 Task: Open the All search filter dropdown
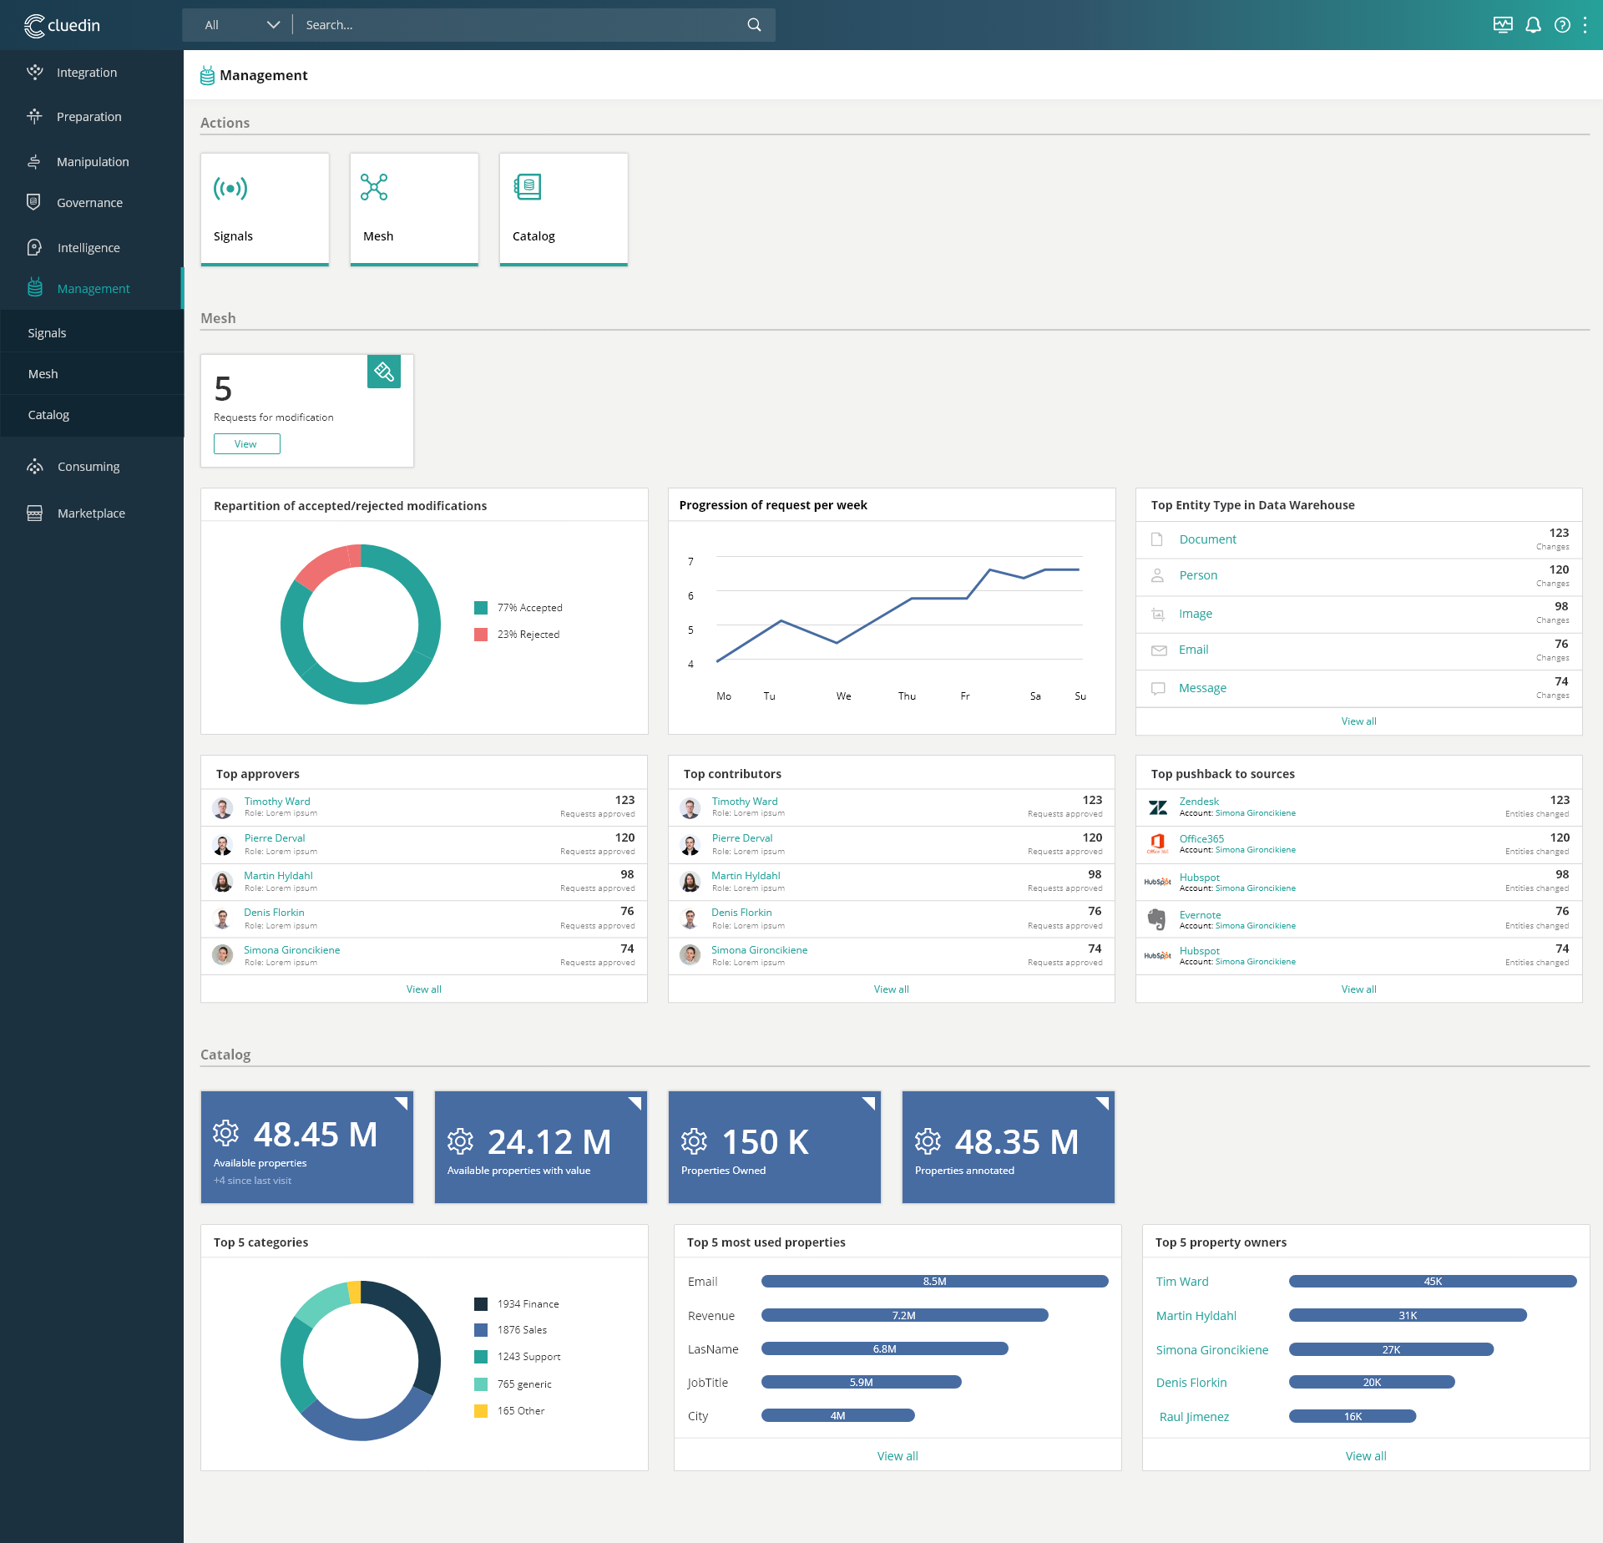coord(240,25)
